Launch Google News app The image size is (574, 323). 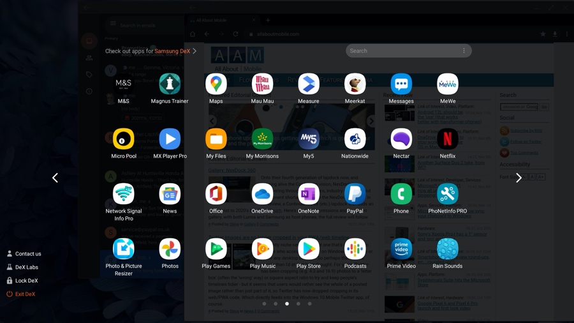pos(170,194)
